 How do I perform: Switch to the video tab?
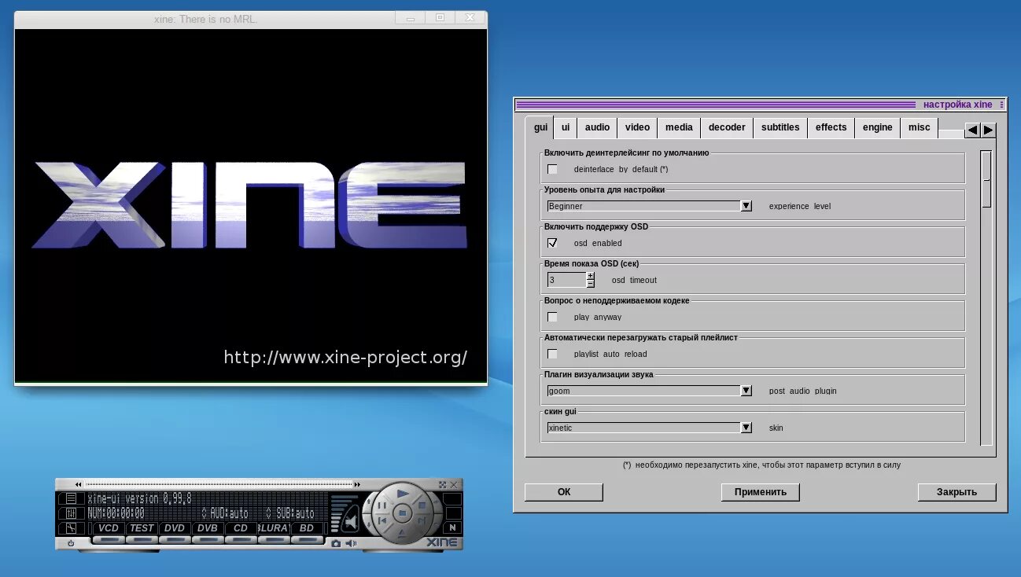(x=638, y=127)
